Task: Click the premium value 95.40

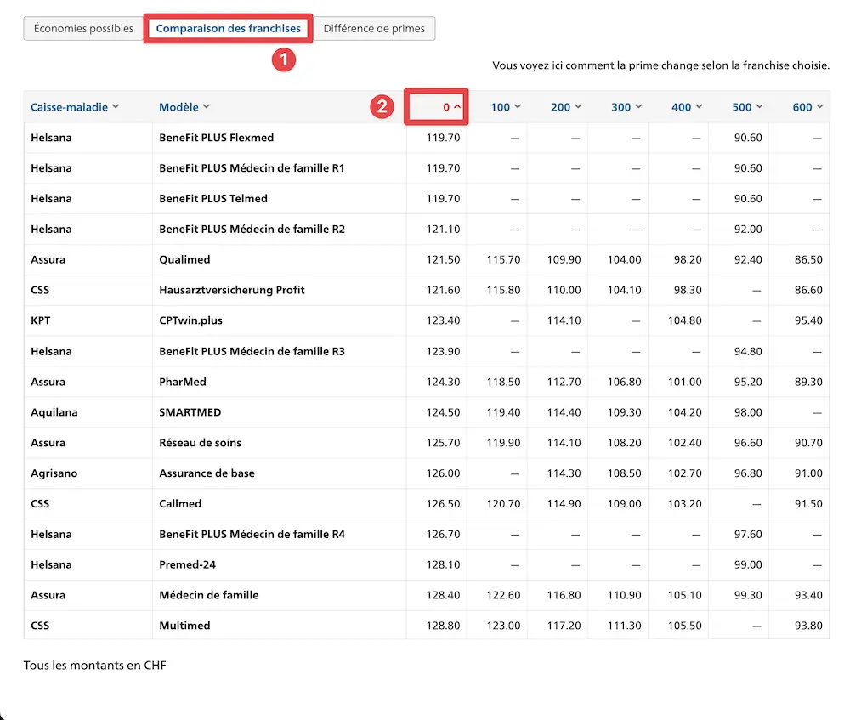Action: [x=809, y=320]
